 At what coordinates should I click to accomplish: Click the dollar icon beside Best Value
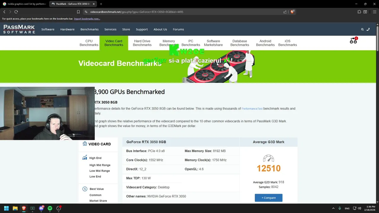(85, 189)
